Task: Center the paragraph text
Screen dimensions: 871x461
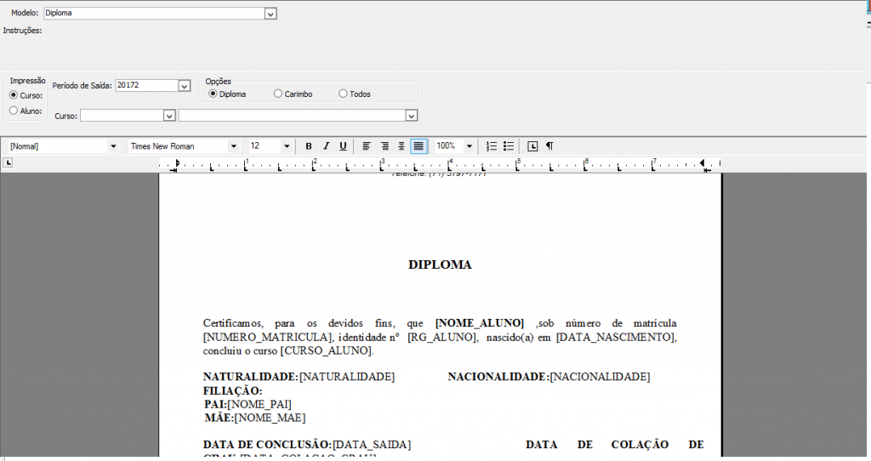Action: coord(384,146)
